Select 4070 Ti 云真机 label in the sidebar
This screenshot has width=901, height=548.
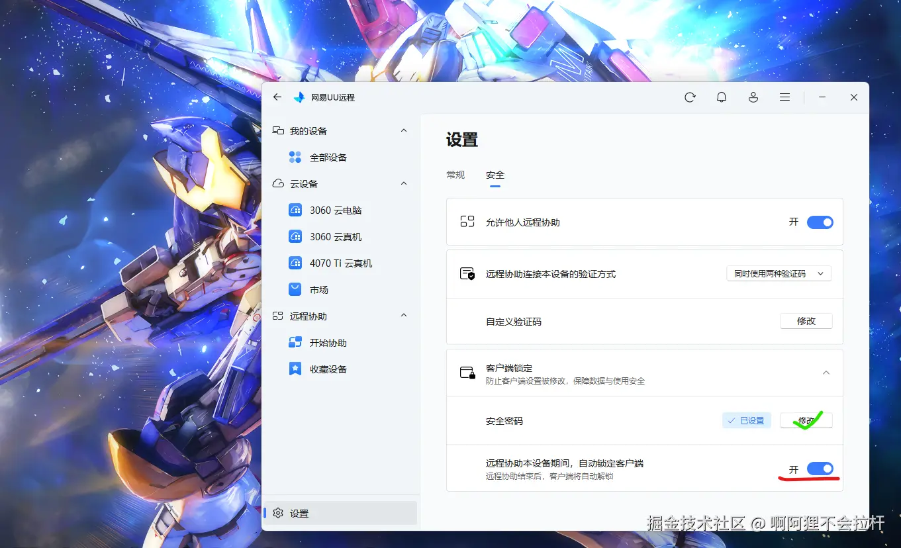[x=341, y=263]
